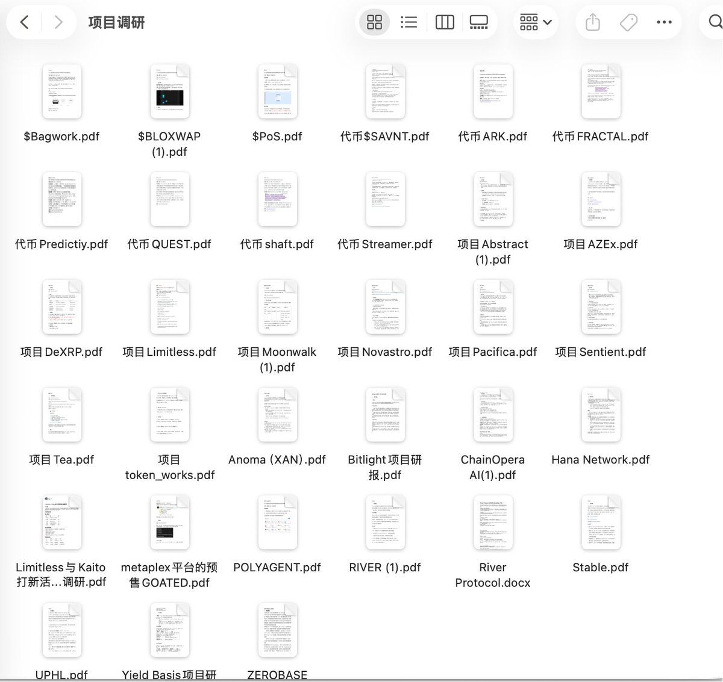
Task: Click the 项目 Moonwalk (1).pdf file icon
Action: [x=277, y=307]
